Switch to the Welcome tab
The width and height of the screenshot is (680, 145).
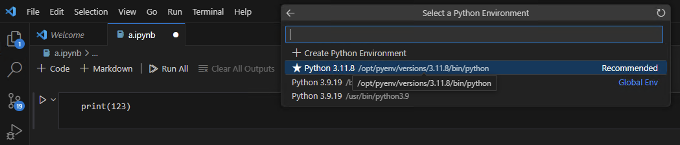(67, 35)
